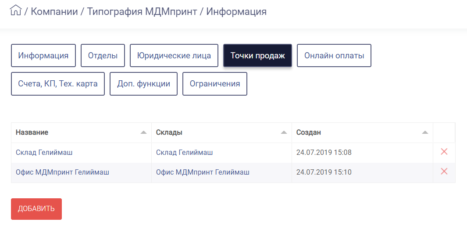
Task: Open Склад Гелиймаш link in Название column
Action: 44,153
